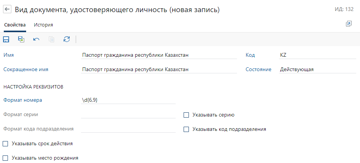Undo changes with the curved arrow icon

pyautogui.click(x=36, y=39)
